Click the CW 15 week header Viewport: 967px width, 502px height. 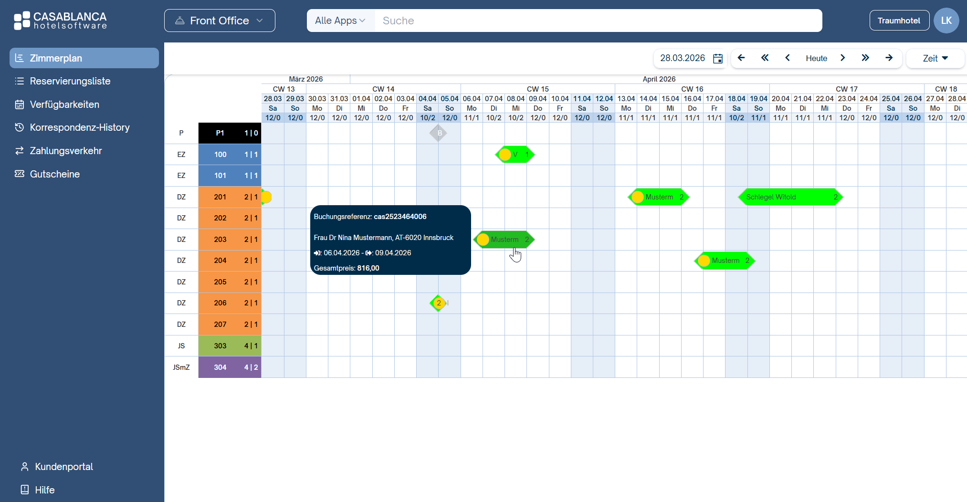point(538,89)
